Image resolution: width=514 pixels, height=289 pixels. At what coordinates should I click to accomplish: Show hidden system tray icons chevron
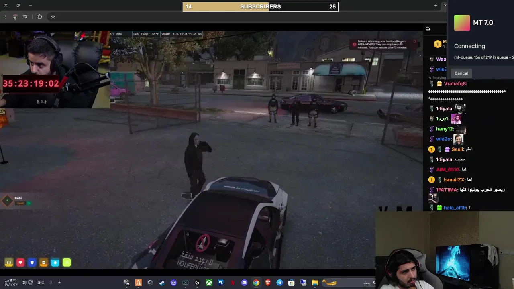pos(59,283)
